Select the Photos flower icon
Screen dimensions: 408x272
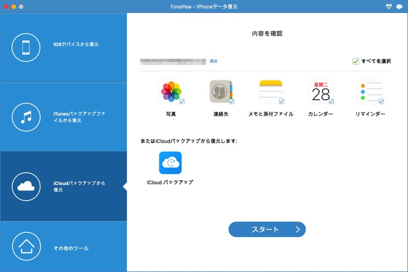(171, 91)
